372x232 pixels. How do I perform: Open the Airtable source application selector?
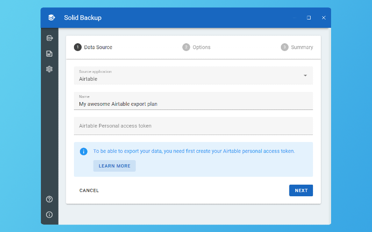[193, 76]
